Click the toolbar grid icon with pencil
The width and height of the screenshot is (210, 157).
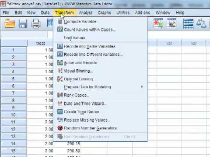click(171, 23)
